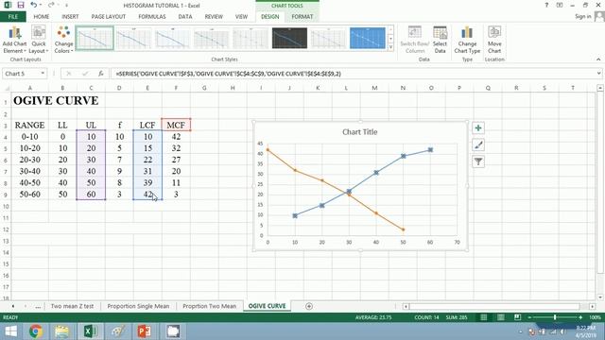Open the Windows Start button

(x=10, y=331)
